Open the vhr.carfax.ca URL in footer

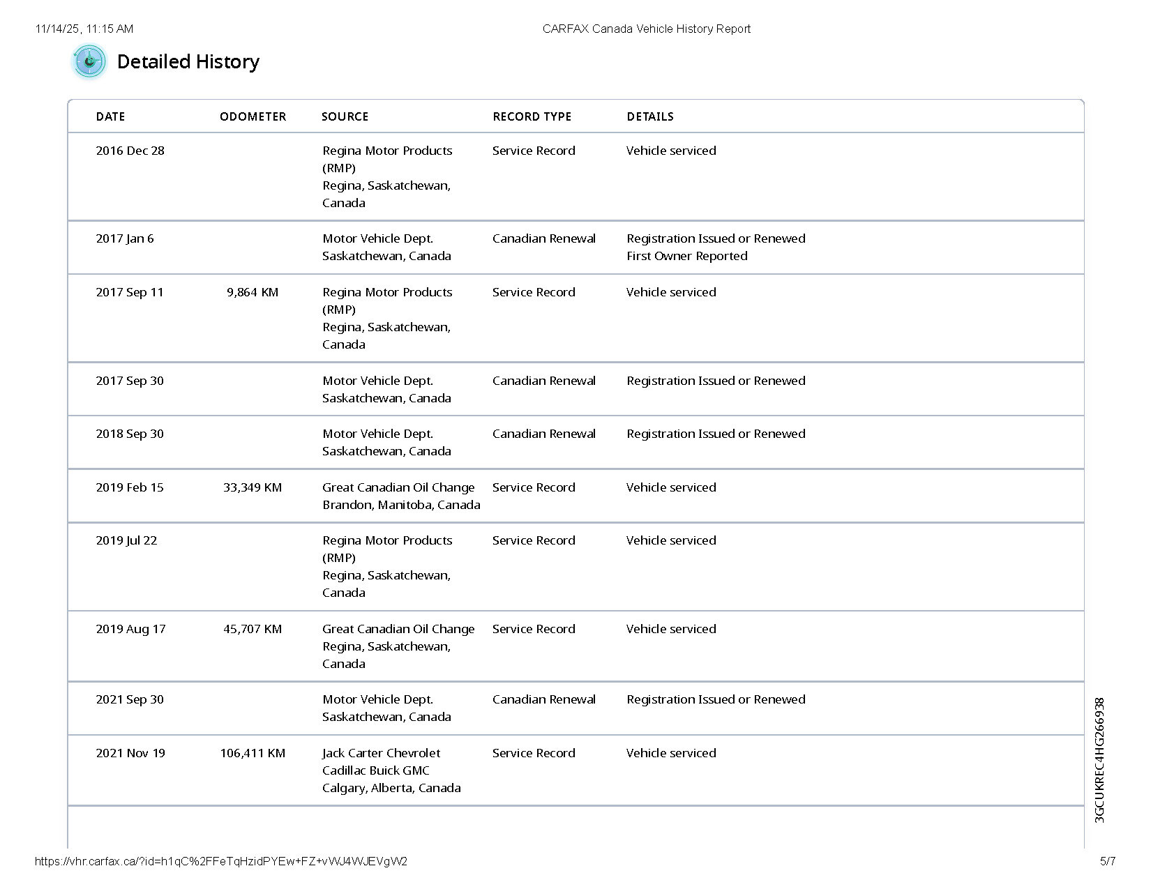click(220, 861)
